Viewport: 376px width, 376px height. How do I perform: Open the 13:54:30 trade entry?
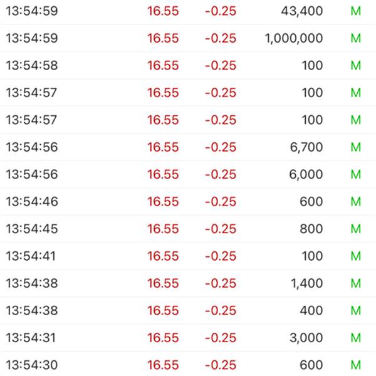(x=188, y=364)
